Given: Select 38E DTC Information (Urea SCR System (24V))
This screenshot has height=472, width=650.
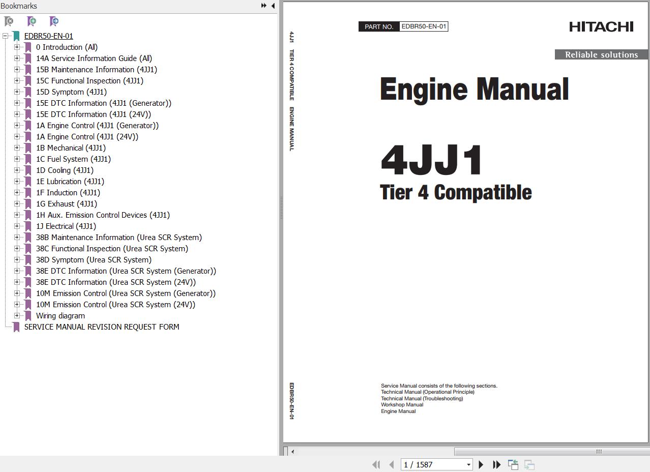Looking at the screenshot, I should pyautogui.click(x=116, y=282).
